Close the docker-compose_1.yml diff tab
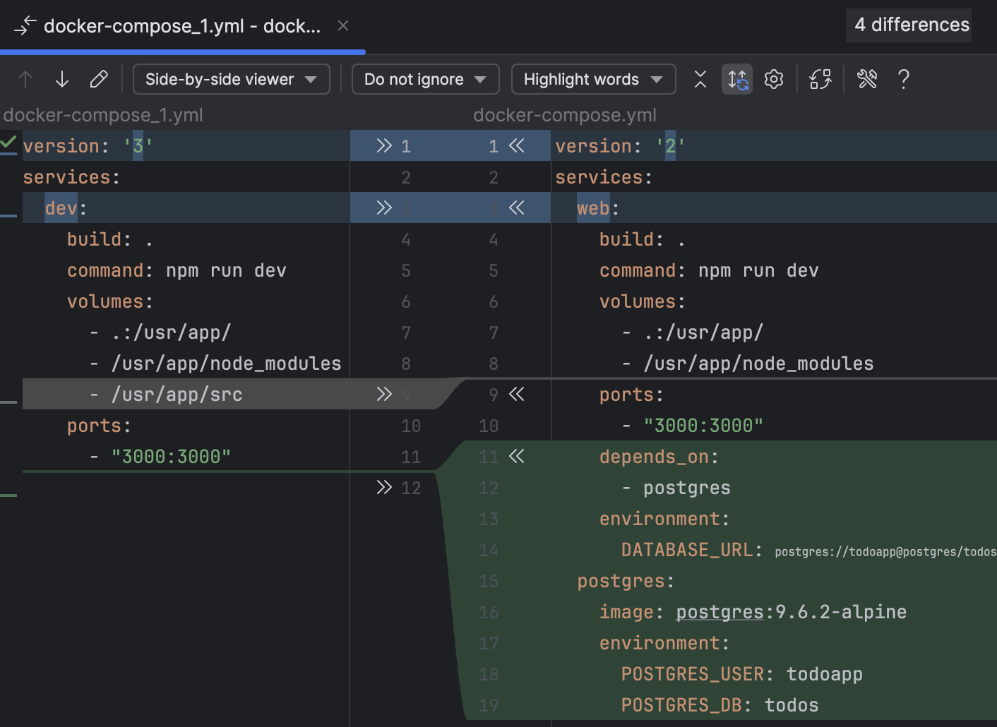997x727 pixels. pyautogui.click(x=342, y=25)
